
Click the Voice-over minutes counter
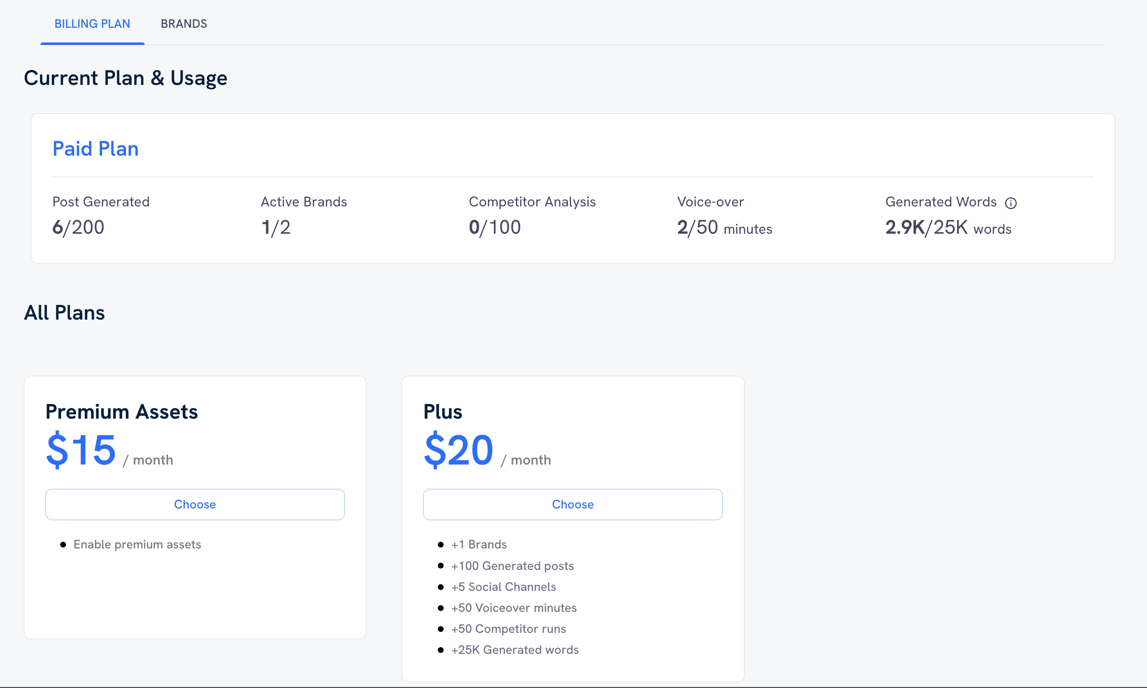(x=724, y=227)
